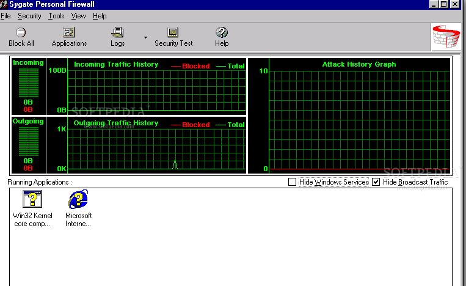
Task: Expand the Logs dropdown arrow
Action: [145, 37]
